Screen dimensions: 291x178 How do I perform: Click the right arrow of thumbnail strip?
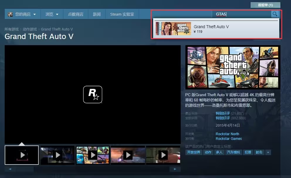[x=175, y=169]
